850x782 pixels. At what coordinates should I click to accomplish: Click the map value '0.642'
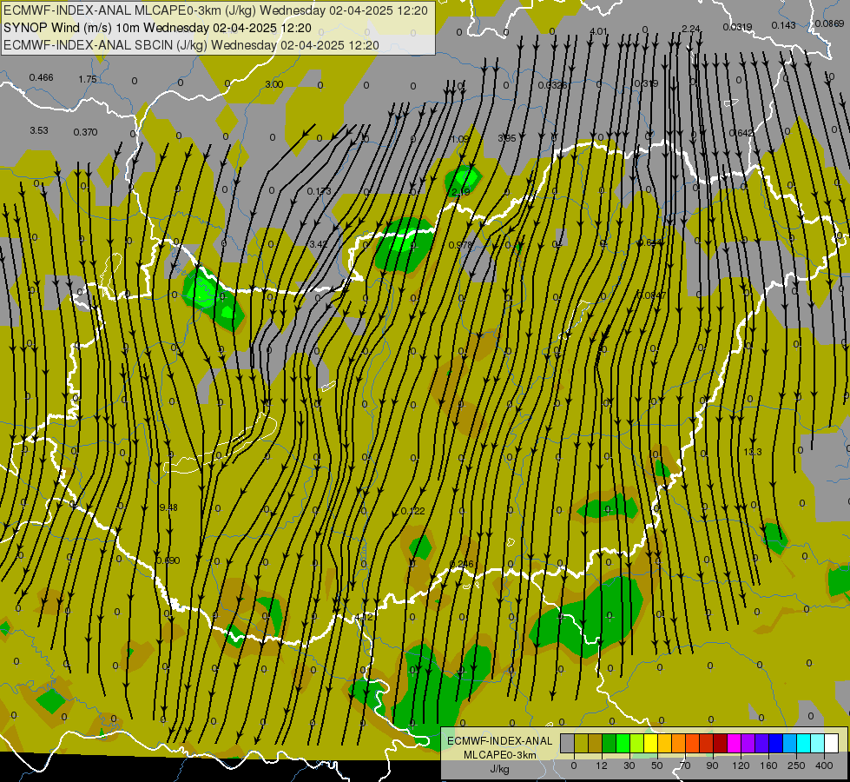pyautogui.click(x=741, y=134)
